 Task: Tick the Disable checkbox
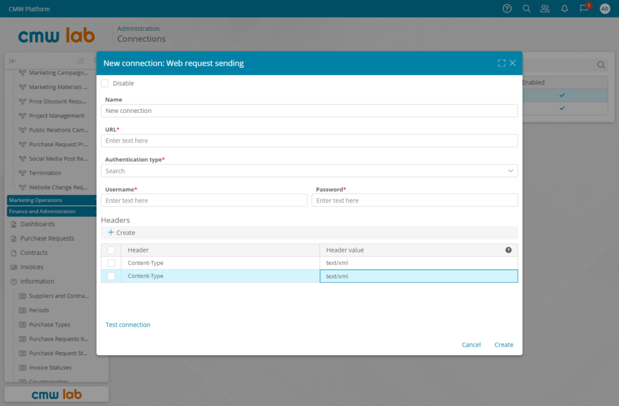[105, 83]
